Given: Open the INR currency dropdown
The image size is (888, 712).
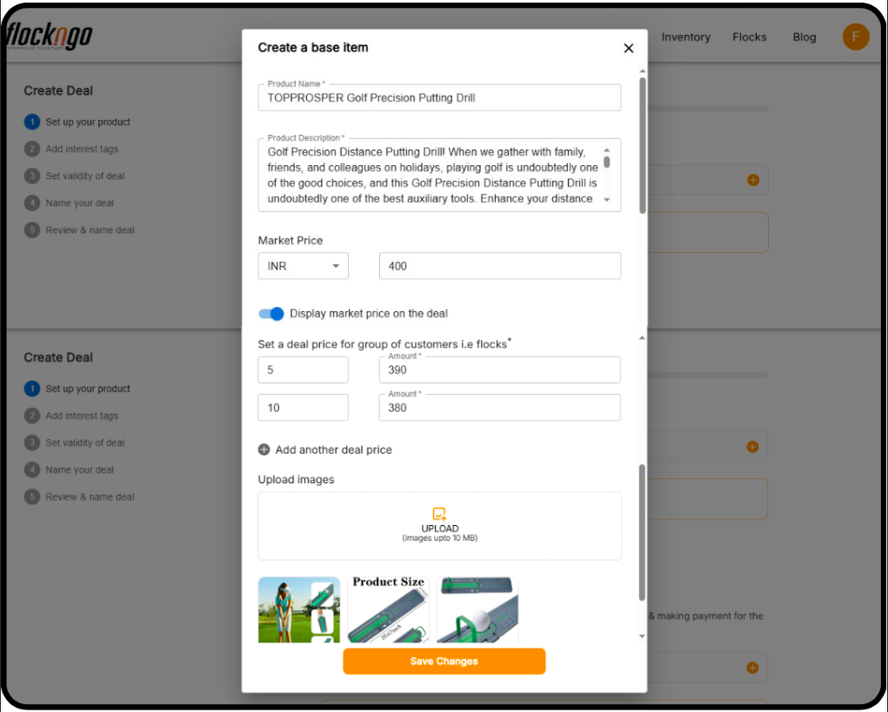Looking at the screenshot, I should tap(303, 266).
